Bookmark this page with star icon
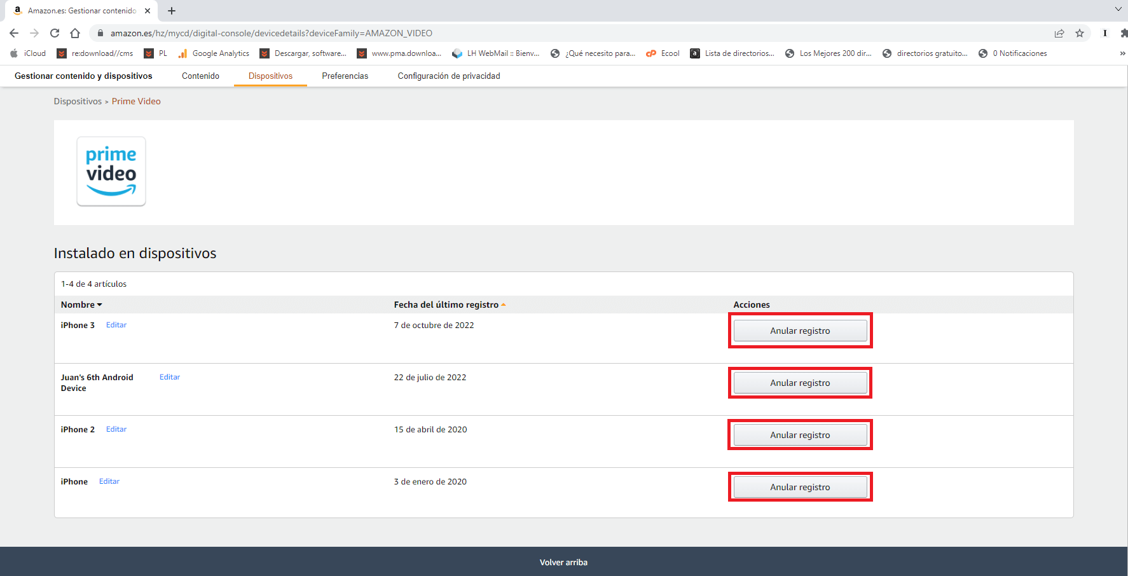The height and width of the screenshot is (576, 1128). pos(1080,33)
